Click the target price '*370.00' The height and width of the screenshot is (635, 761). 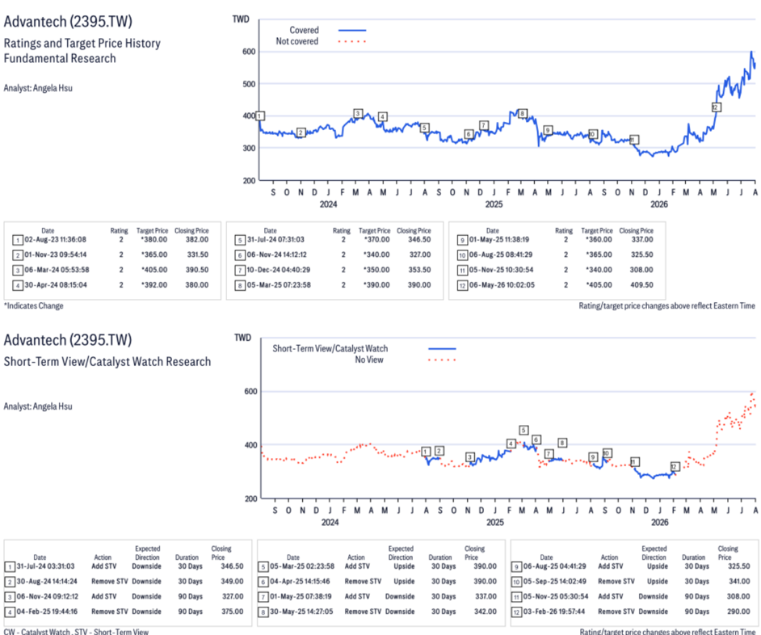376,239
